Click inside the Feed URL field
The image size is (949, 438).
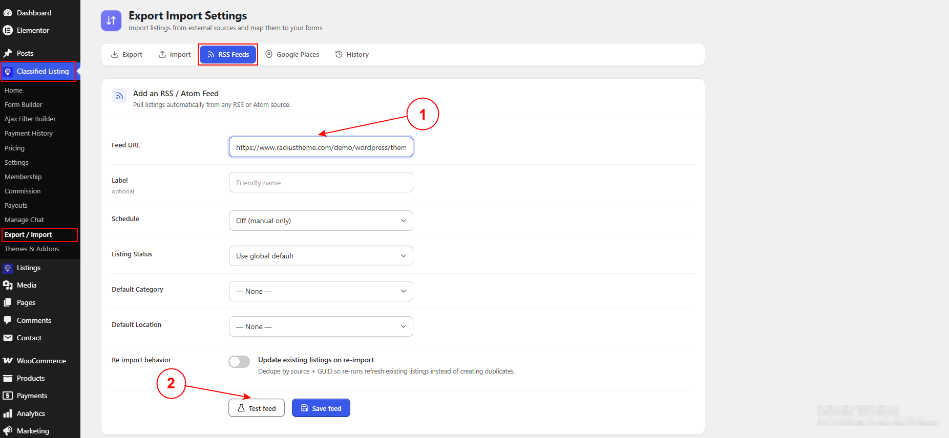point(321,147)
